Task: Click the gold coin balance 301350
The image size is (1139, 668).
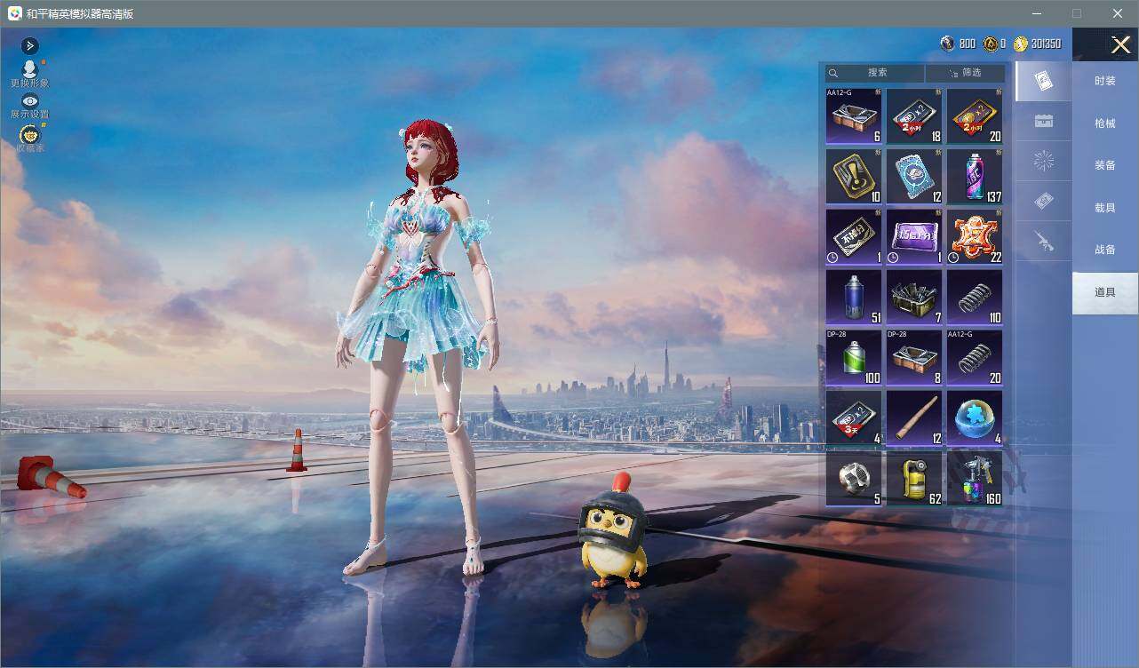Action: pos(1038,44)
